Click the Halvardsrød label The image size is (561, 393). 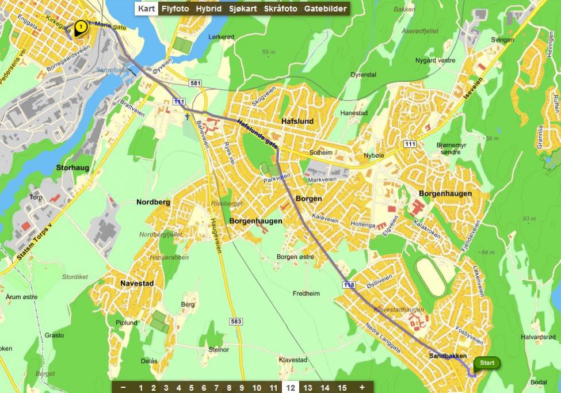[x=538, y=337]
